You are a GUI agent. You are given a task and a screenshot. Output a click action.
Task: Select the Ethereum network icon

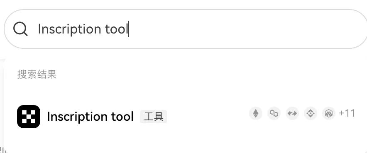click(256, 114)
